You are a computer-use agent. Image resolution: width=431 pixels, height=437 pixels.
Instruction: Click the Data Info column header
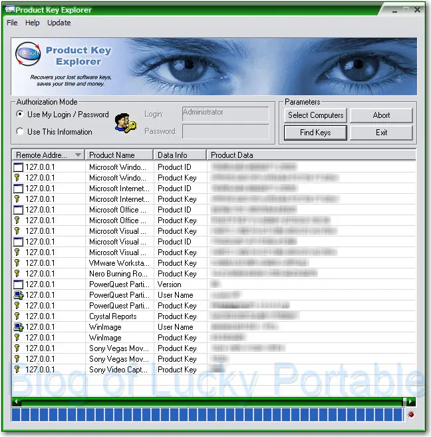coord(180,155)
